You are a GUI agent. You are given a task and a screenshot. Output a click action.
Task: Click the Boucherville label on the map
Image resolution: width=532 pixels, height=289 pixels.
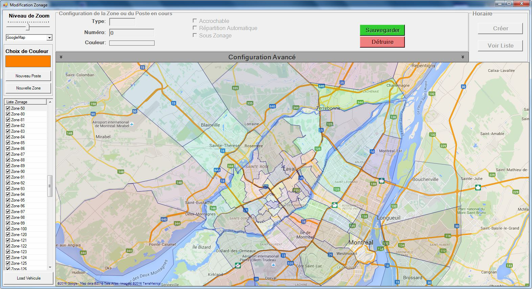pyautogui.click(x=425, y=179)
